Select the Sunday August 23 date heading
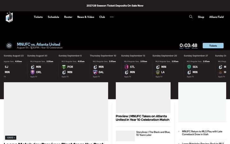The image size is (230, 144). click(14, 56)
